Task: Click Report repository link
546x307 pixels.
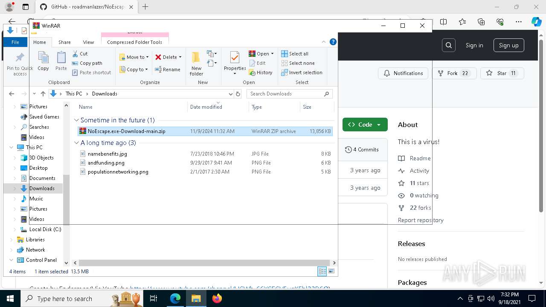Action: (x=421, y=220)
